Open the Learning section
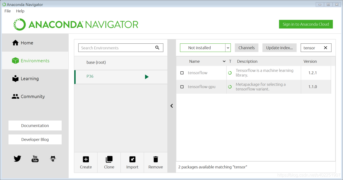The image size is (343, 180). (35, 78)
